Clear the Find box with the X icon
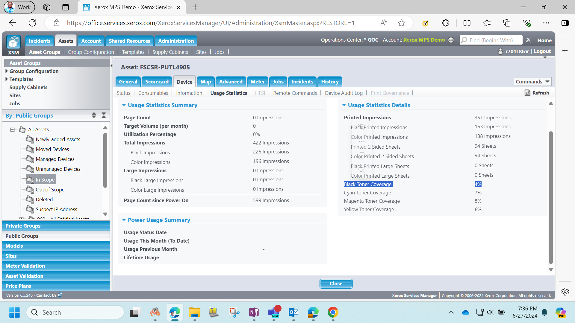The height and width of the screenshot is (323, 575). [x=528, y=40]
